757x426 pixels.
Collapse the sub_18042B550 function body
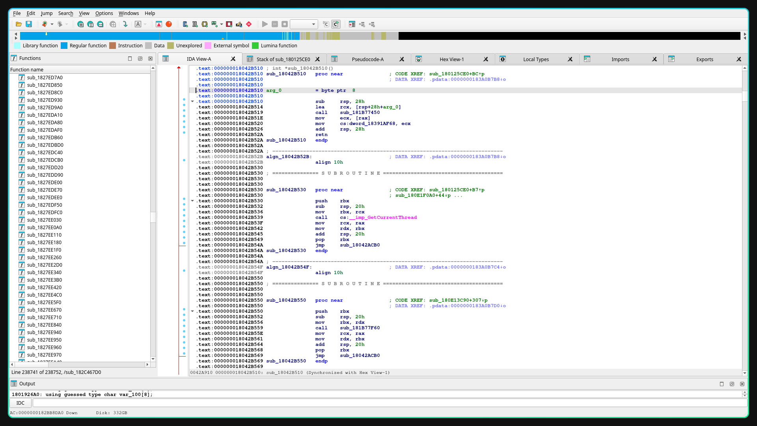192,311
